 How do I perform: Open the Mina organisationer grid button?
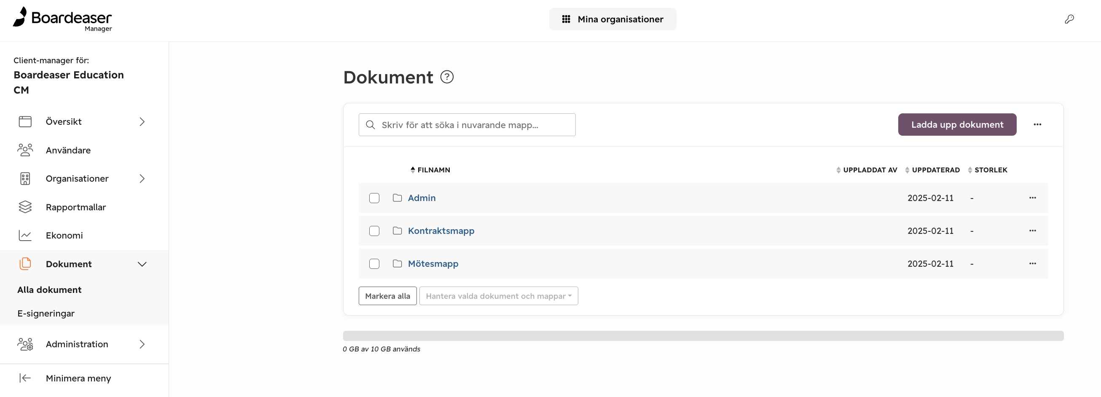(x=612, y=19)
